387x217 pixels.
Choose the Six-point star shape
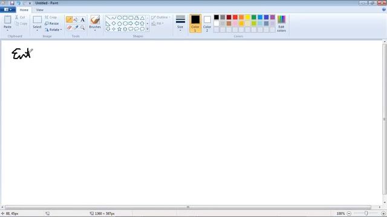point(125,29)
